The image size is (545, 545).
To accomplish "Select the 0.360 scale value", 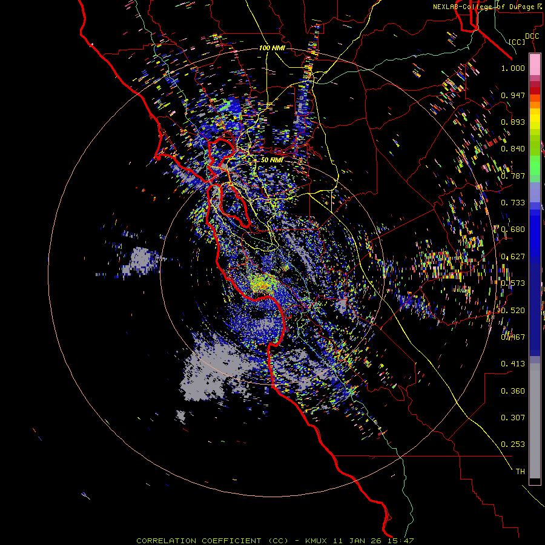I will tap(513, 391).
